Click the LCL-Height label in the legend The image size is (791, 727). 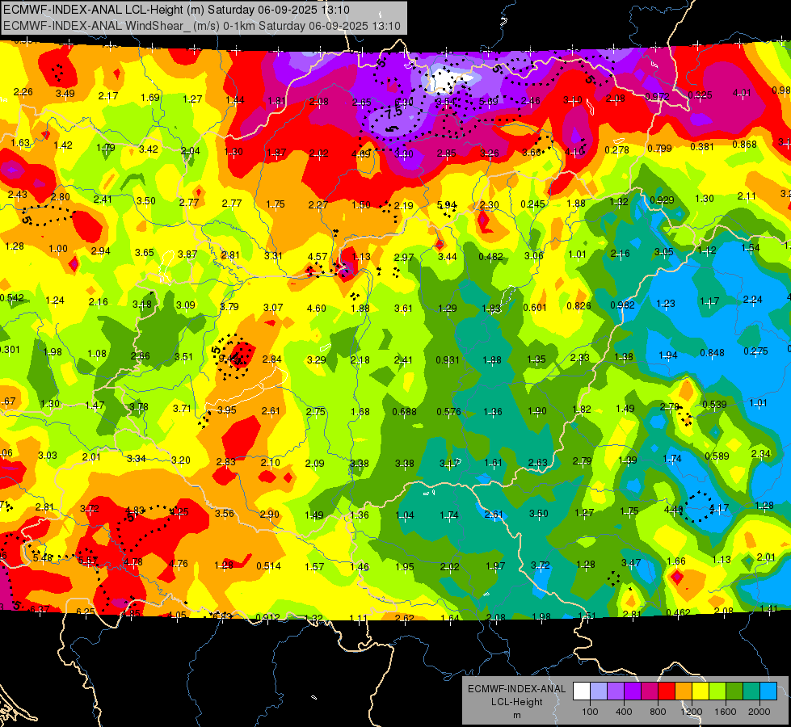pos(516,702)
